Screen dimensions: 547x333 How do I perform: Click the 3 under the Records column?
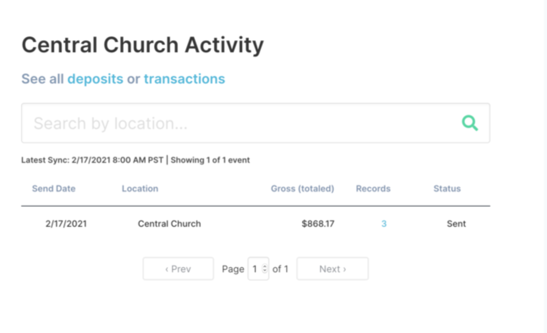pyautogui.click(x=384, y=224)
